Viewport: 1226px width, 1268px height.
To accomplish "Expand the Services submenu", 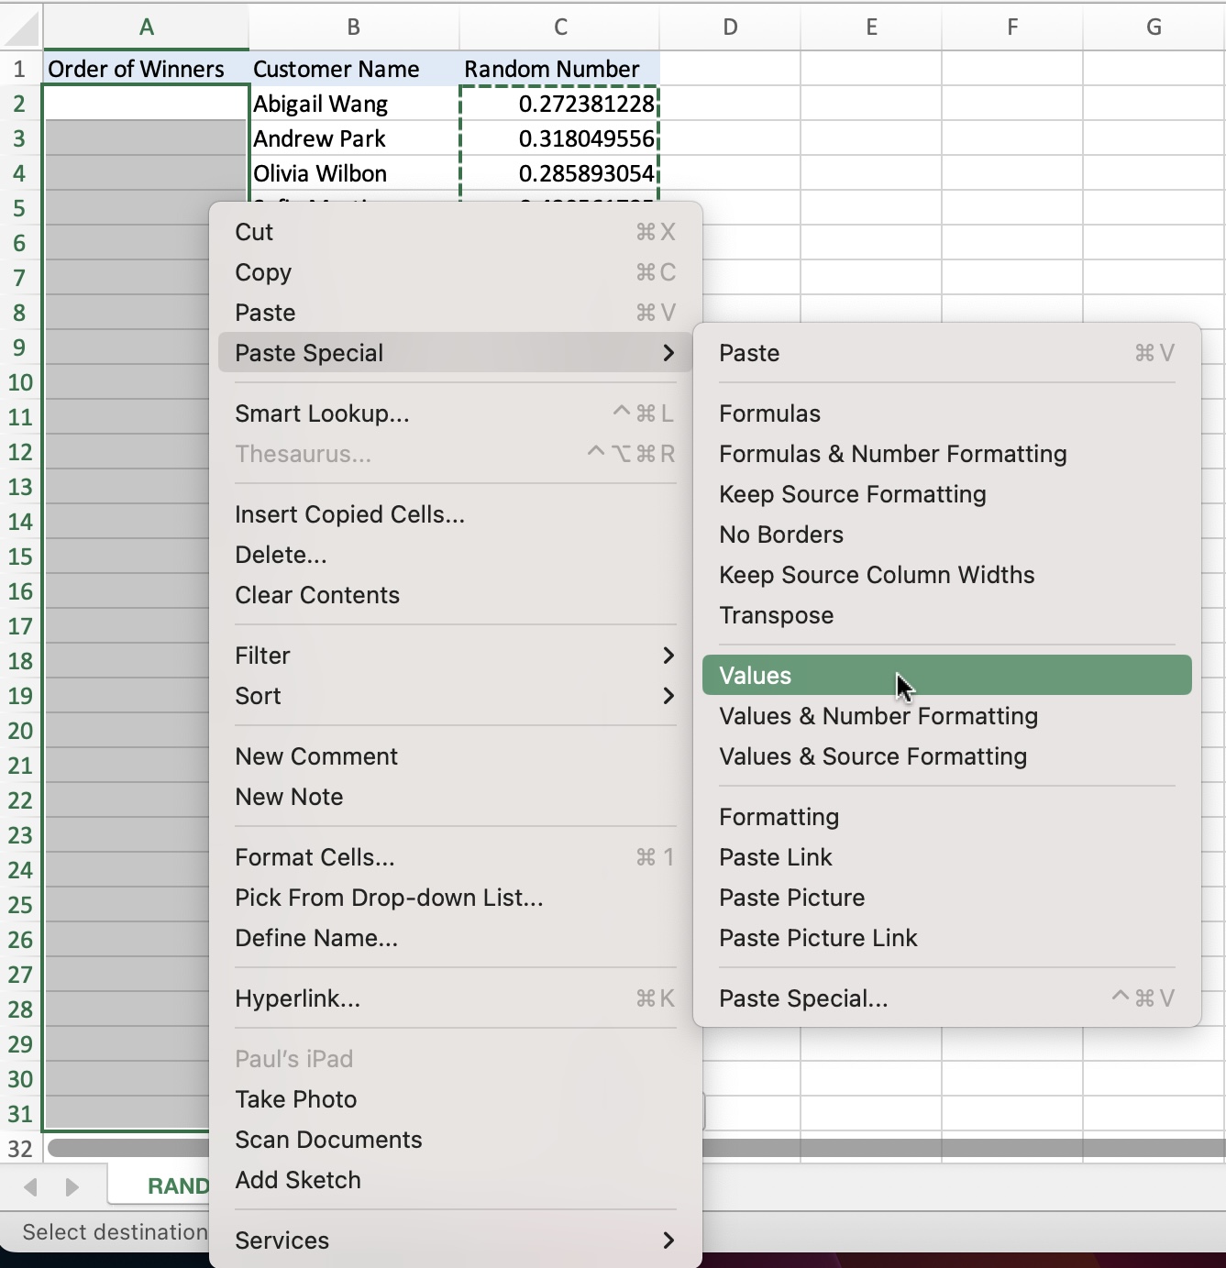I will (x=456, y=1240).
